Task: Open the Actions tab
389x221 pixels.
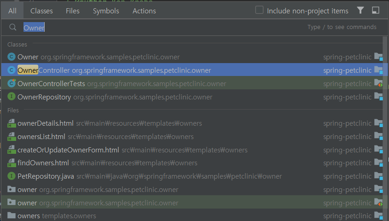Action: click(144, 11)
